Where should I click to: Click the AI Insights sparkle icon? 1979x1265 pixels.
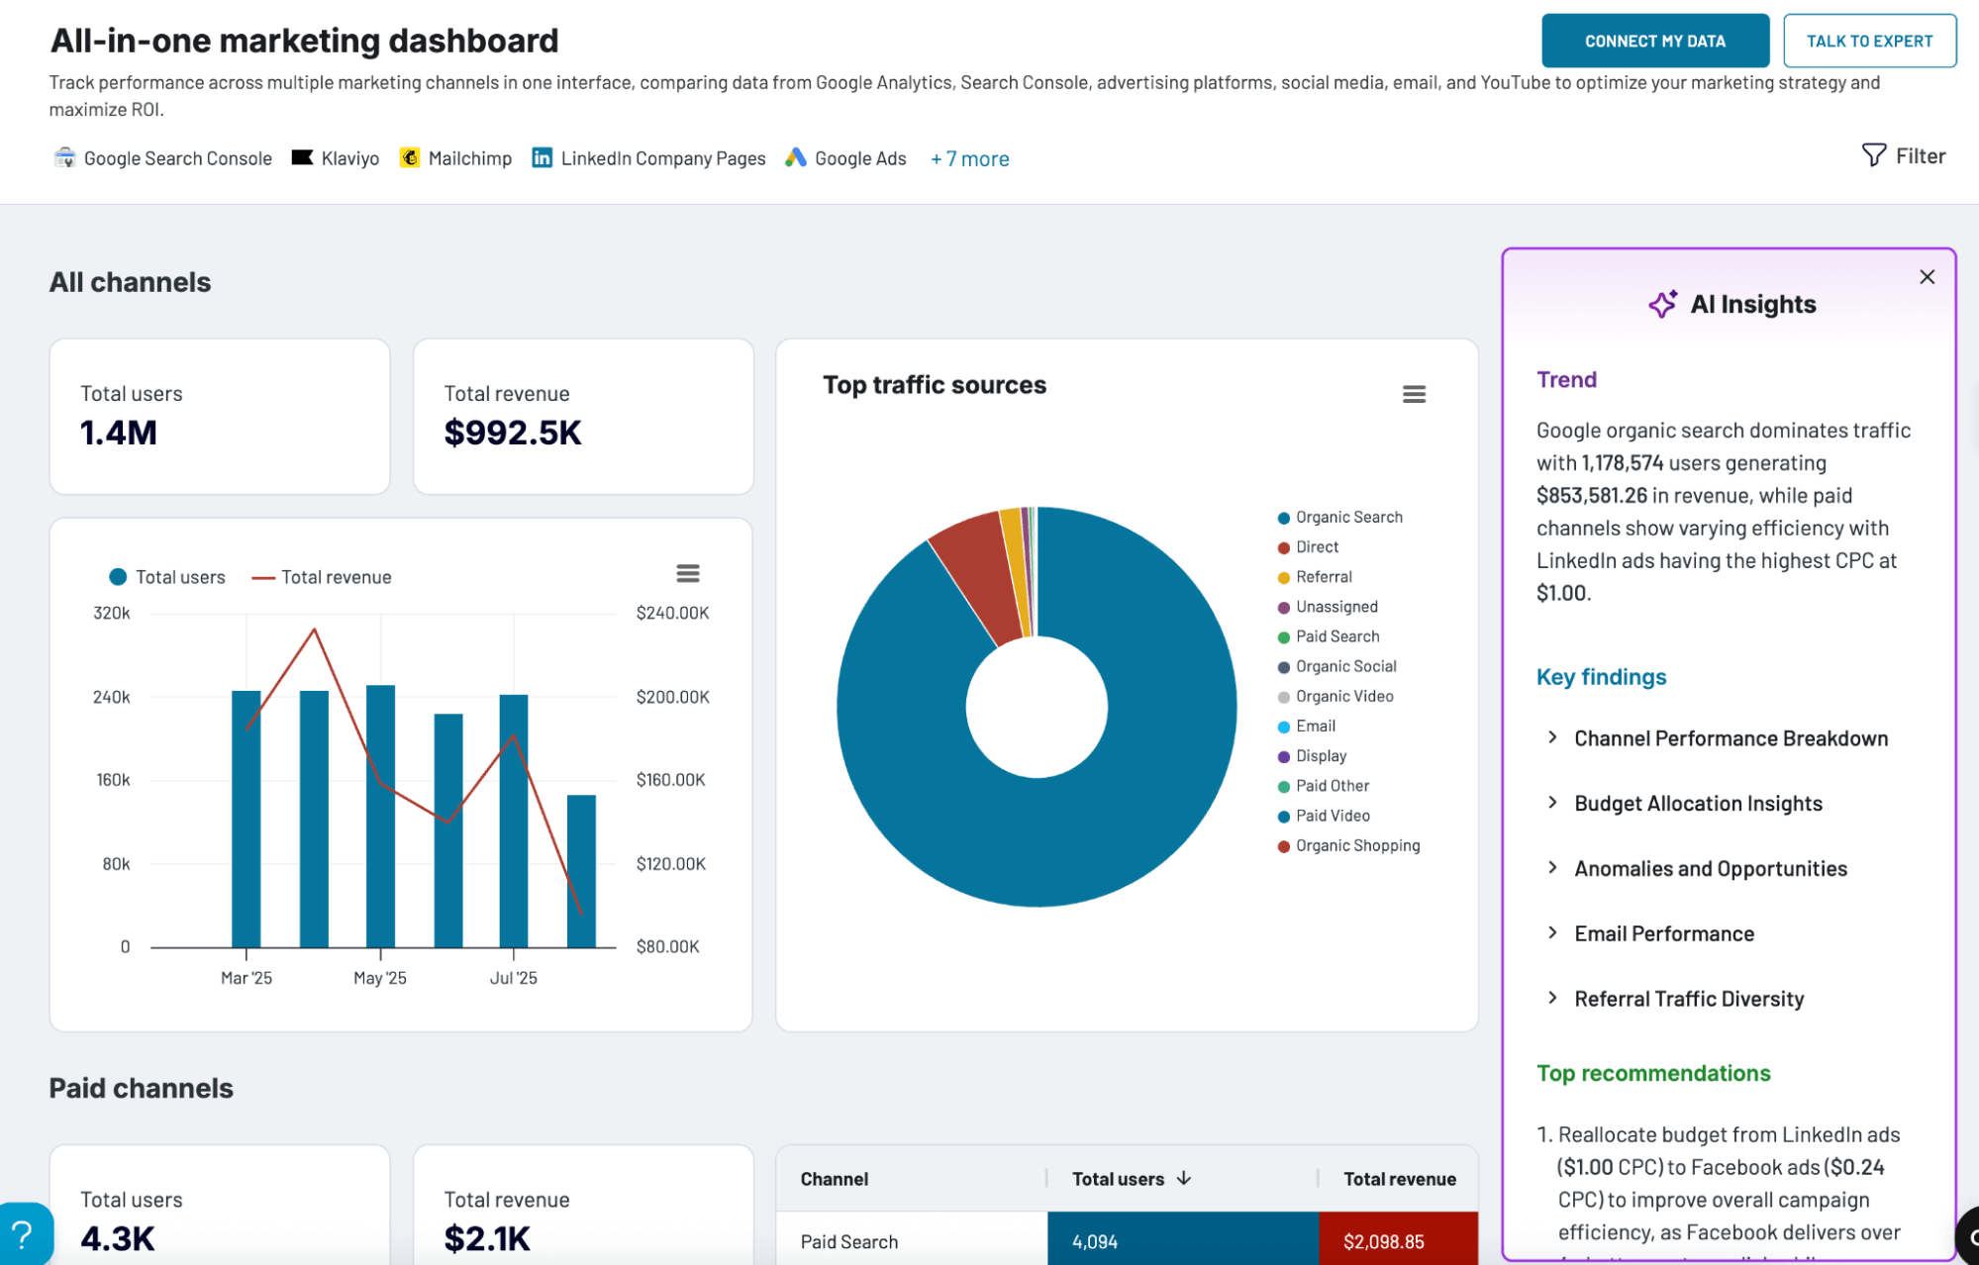coord(1662,304)
